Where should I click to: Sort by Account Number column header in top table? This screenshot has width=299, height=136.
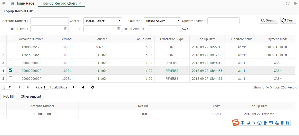[31, 39]
